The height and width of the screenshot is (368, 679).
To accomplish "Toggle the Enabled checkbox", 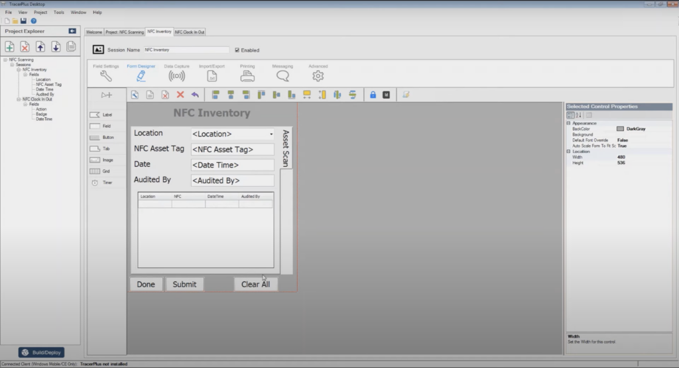I will pyautogui.click(x=237, y=50).
